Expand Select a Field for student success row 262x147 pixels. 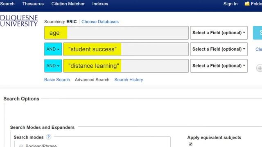point(219,49)
